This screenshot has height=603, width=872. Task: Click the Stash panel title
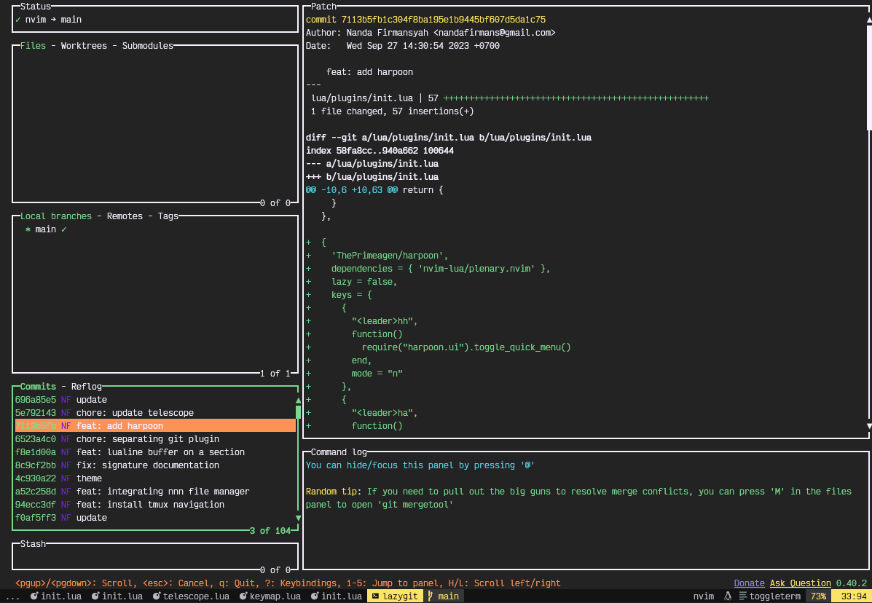point(34,544)
